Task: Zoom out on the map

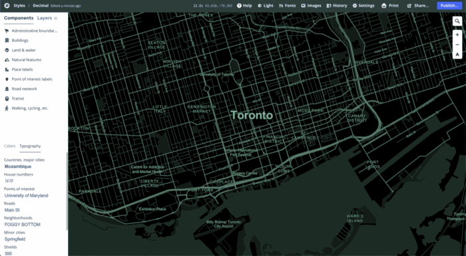Action: point(457,45)
